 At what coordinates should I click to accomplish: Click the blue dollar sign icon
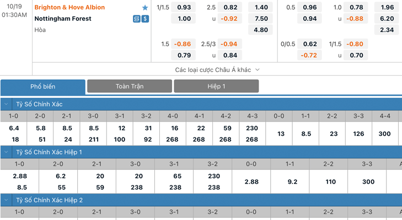pos(145,19)
